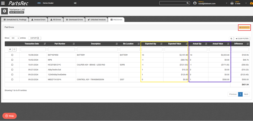Expand the inbox dropdown arrow
Image resolution: width=253 pixels, height=121 pixels.
(x=246, y=3)
